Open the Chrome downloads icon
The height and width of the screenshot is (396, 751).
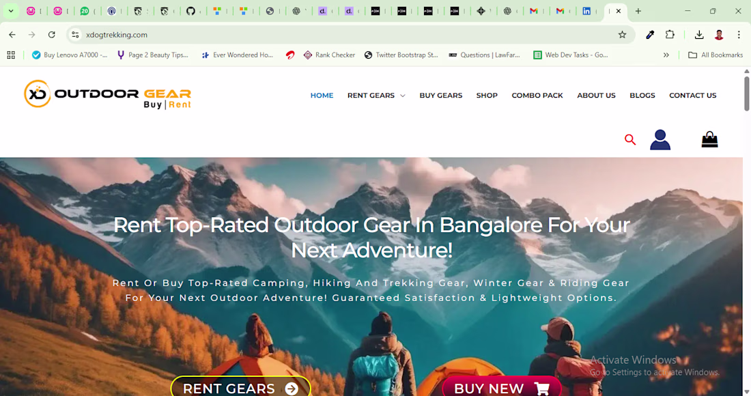[699, 34]
